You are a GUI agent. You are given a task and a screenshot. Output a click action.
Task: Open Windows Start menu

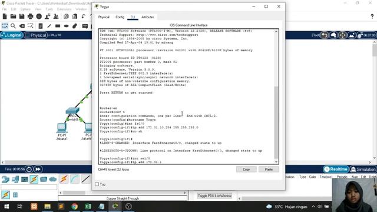click(6, 207)
